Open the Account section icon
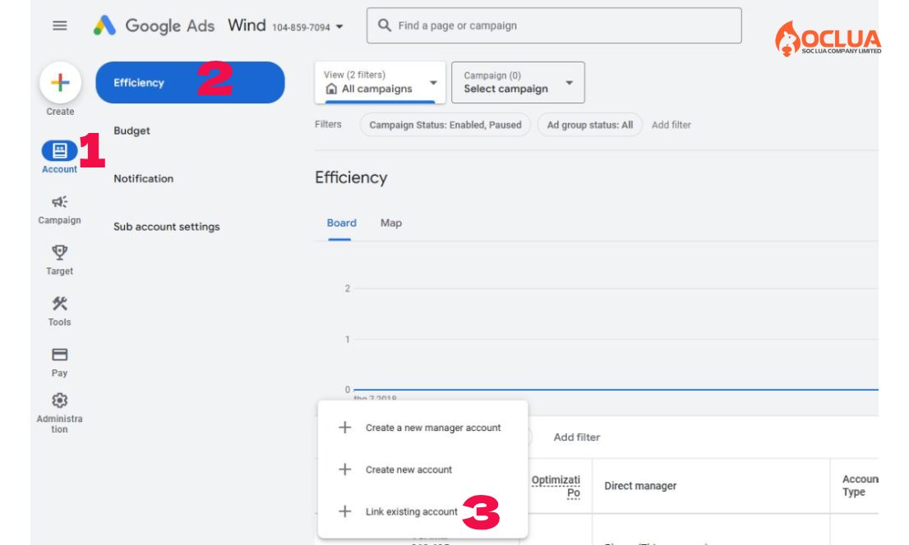 click(59, 150)
